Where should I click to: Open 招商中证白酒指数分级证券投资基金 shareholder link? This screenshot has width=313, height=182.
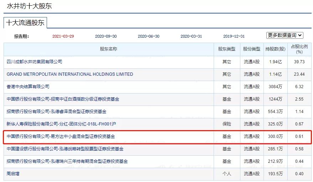63,99
